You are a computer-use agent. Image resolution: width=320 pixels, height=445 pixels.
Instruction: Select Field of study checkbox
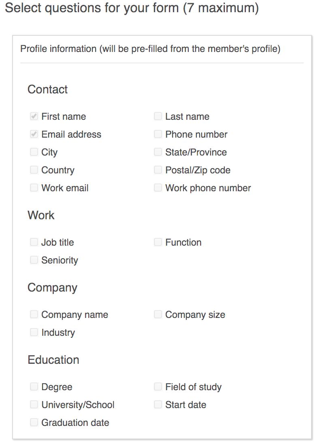(x=158, y=387)
